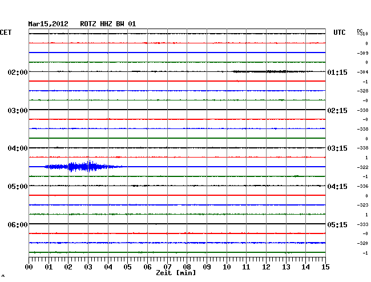371x282 pixels.
Task: Pick minute tick label "07" on time axis
Action: [167, 267]
